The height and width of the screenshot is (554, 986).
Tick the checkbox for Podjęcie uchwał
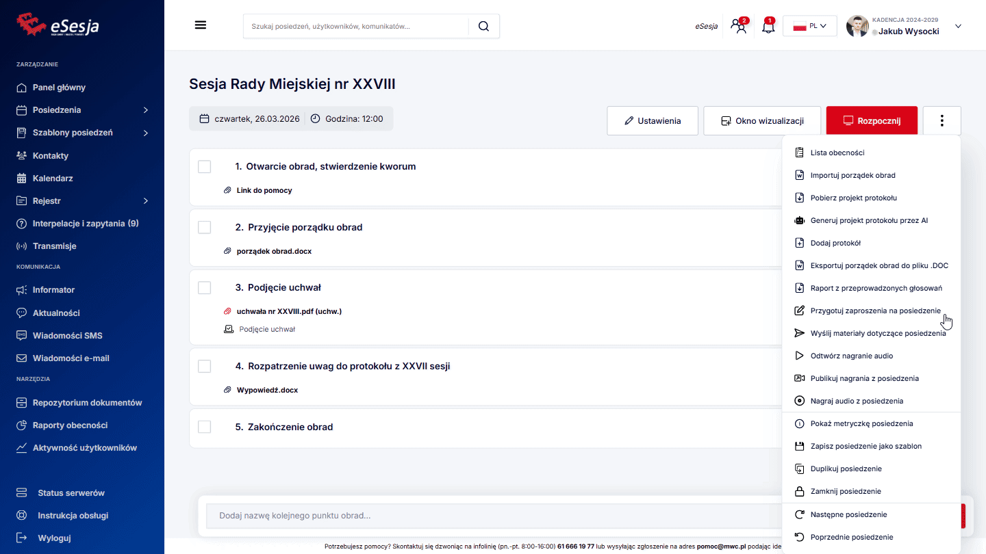click(x=204, y=288)
